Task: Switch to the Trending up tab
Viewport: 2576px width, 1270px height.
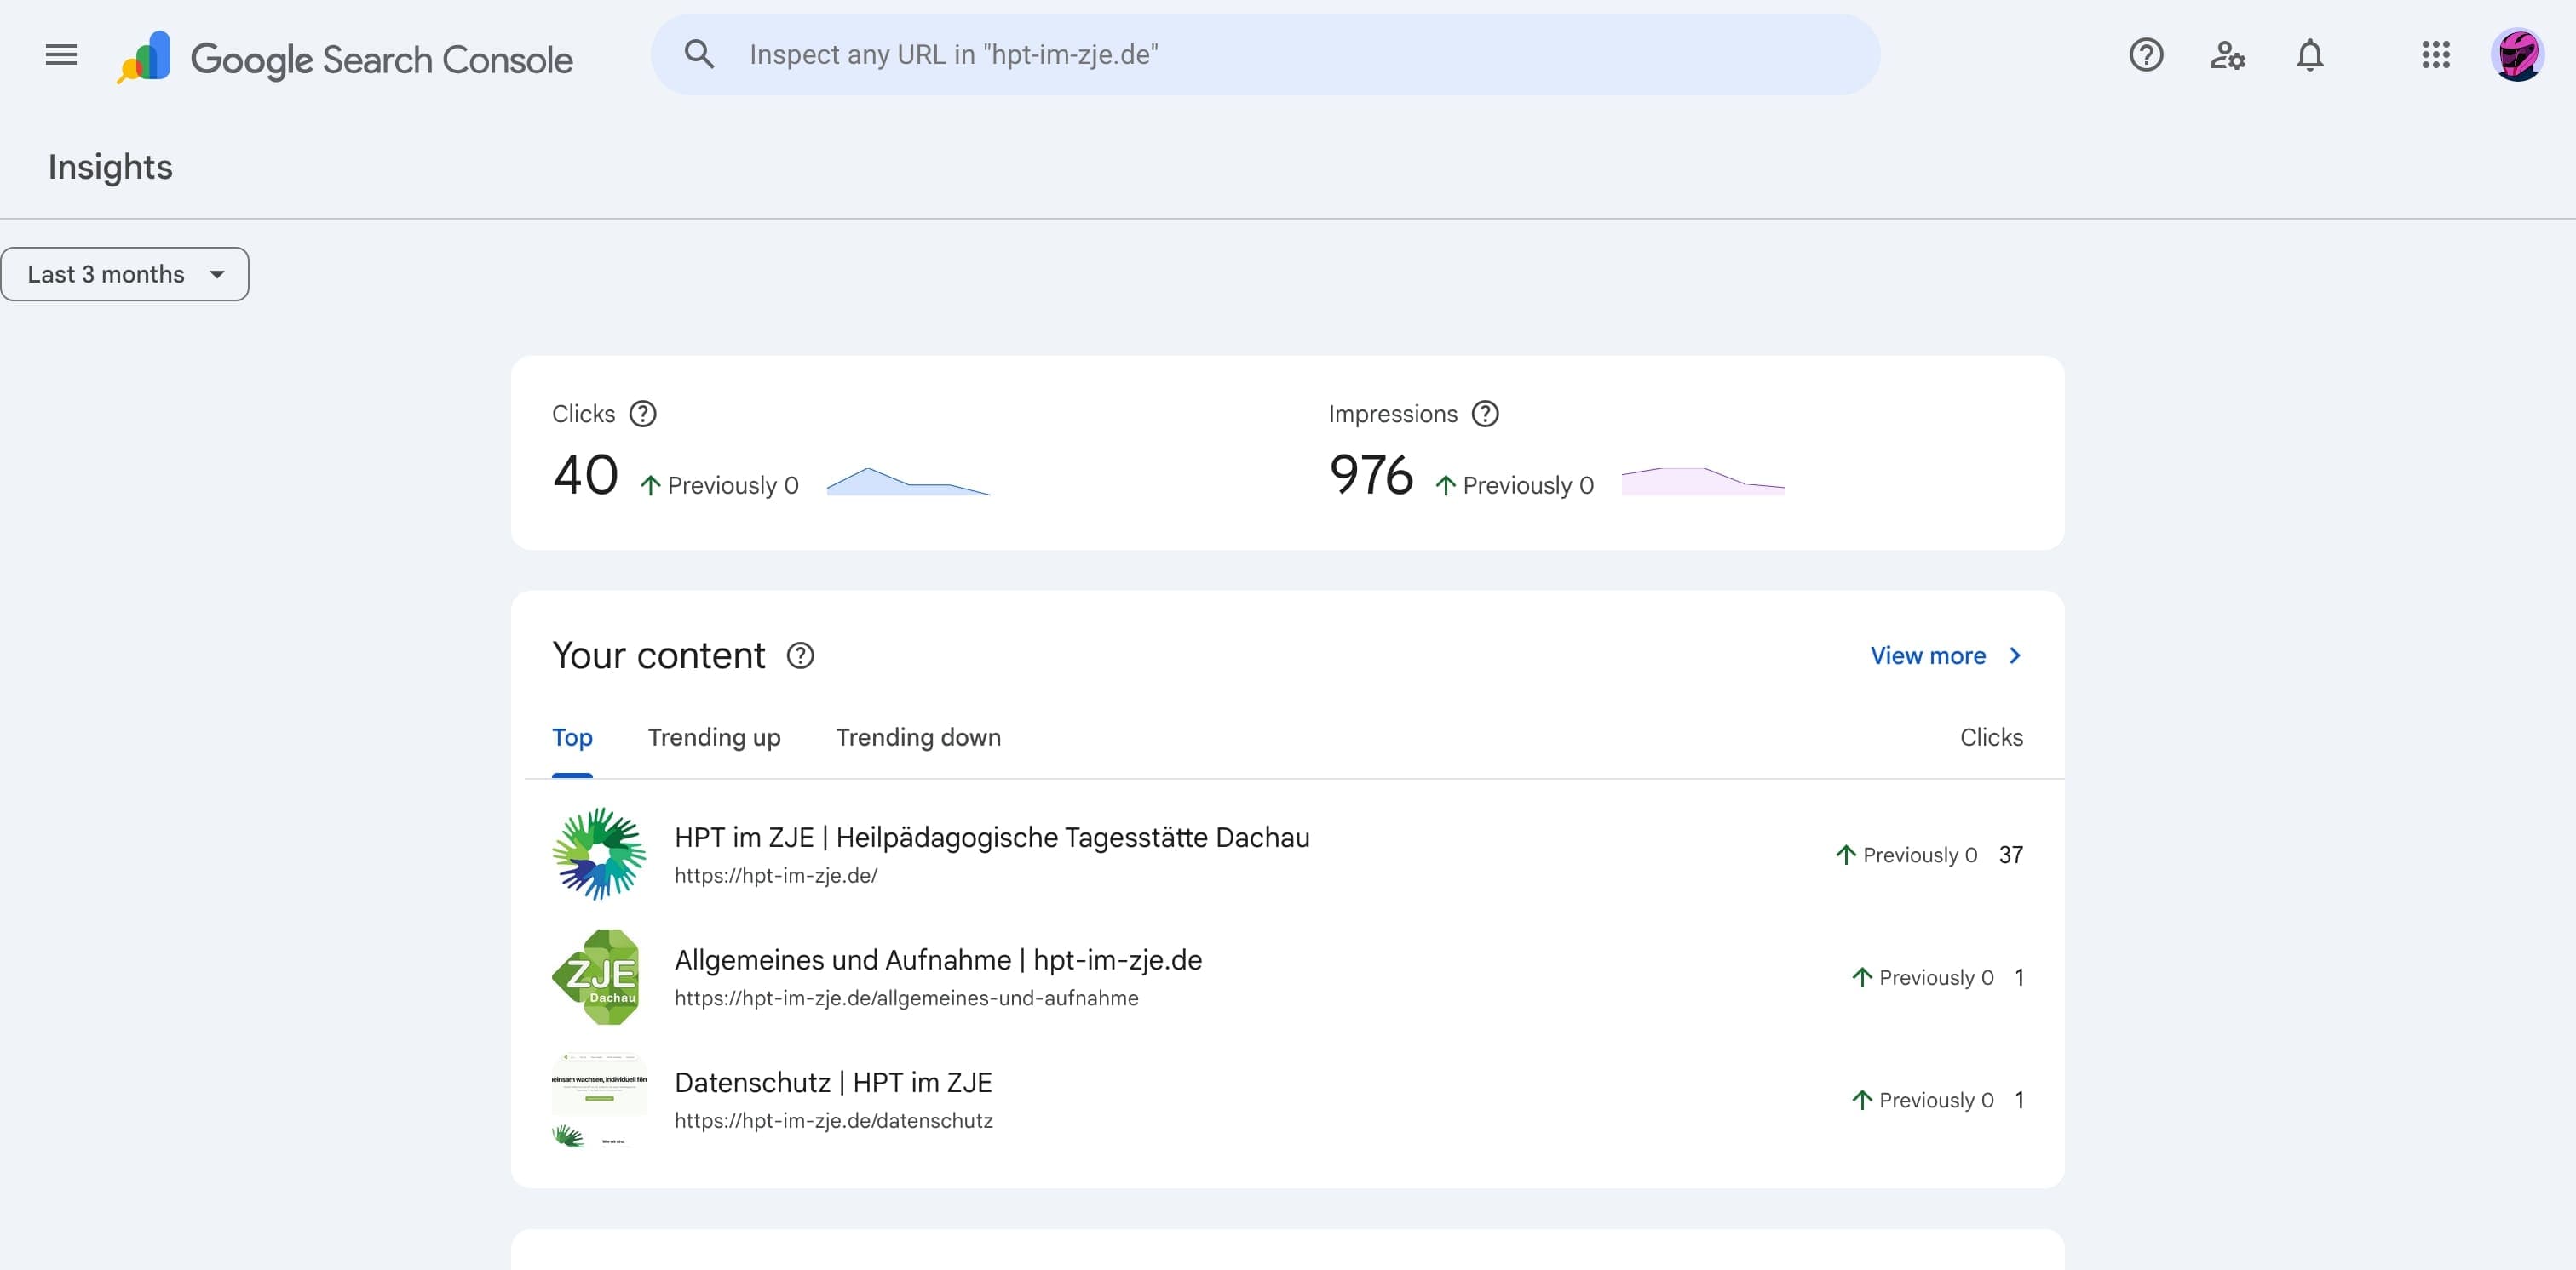Action: coord(714,737)
